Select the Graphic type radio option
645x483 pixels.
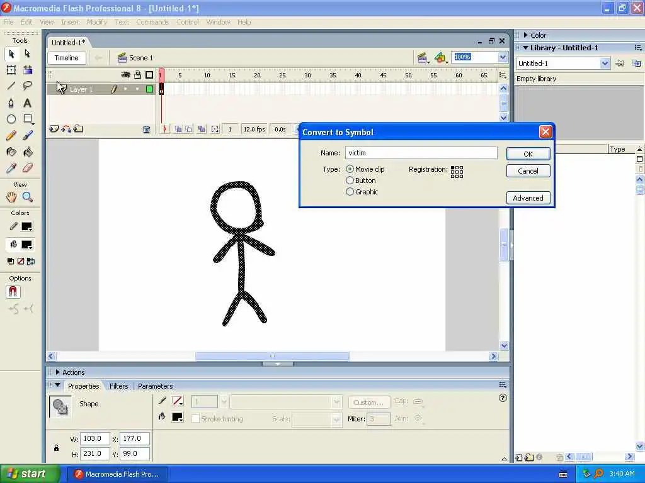click(350, 192)
